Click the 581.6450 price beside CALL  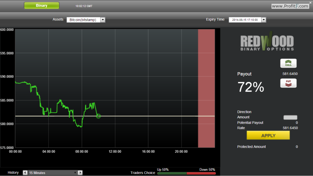(290, 74)
